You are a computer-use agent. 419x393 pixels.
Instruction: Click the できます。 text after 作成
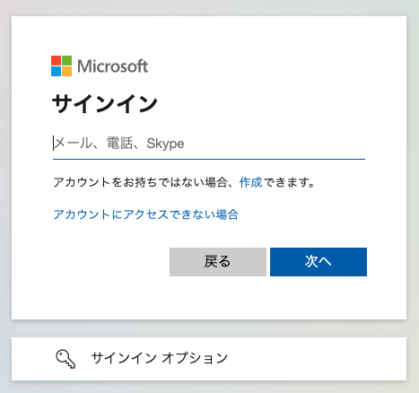(x=289, y=182)
